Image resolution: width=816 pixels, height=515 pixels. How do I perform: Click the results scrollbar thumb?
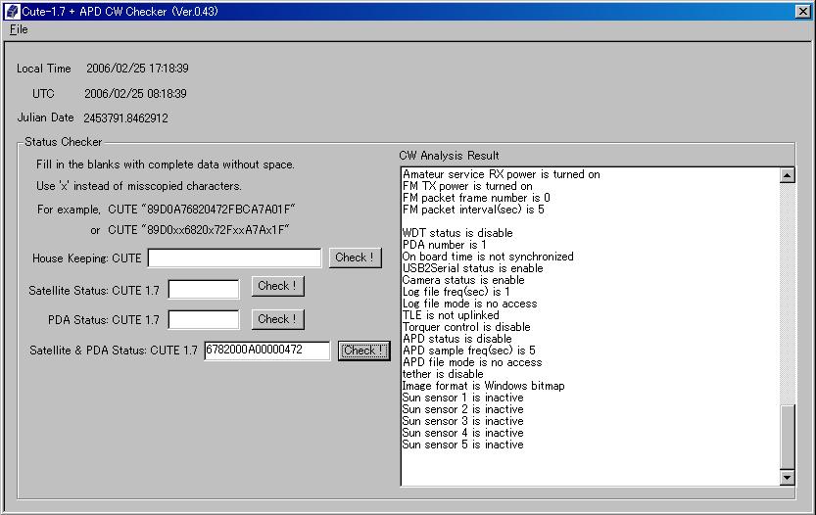tap(787, 438)
